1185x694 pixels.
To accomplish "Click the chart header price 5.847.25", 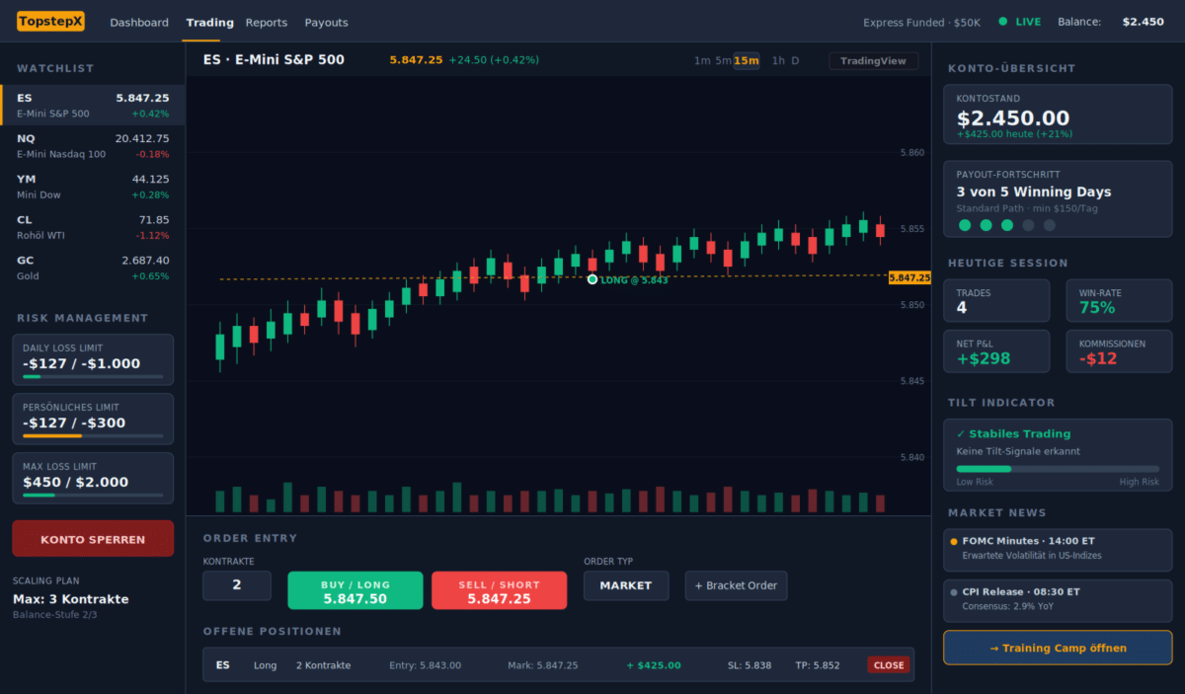I will [x=416, y=60].
